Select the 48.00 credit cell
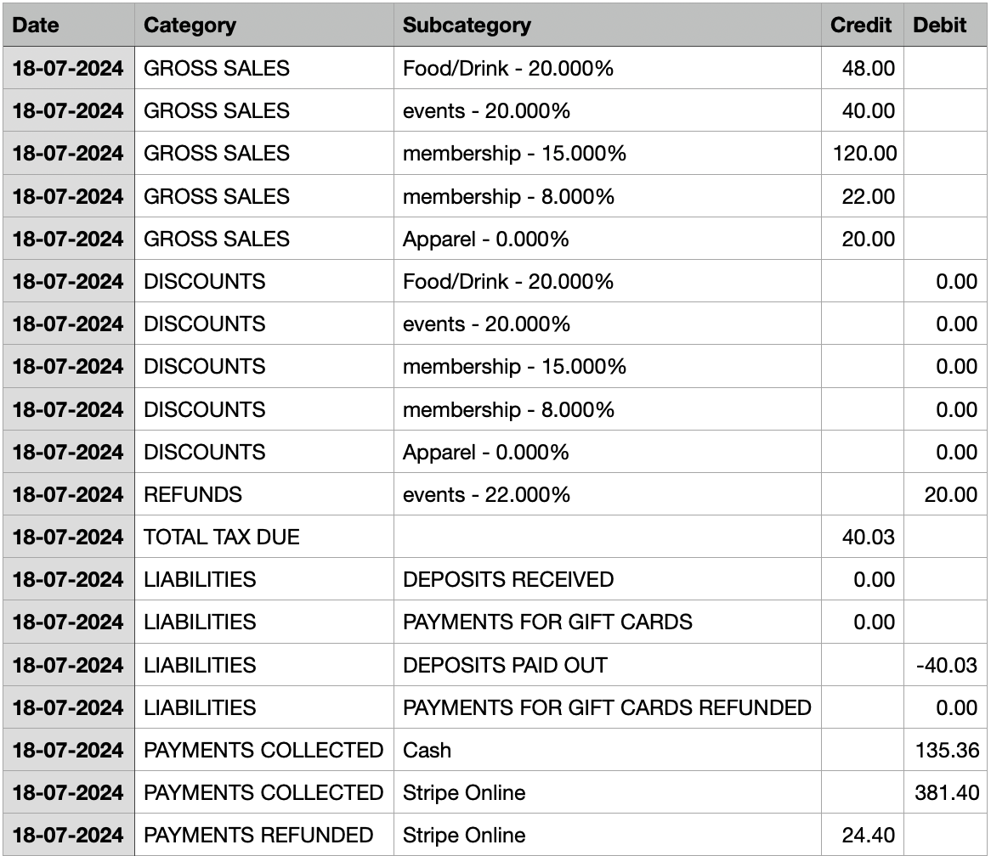The width and height of the screenshot is (991, 856). point(868,68)
